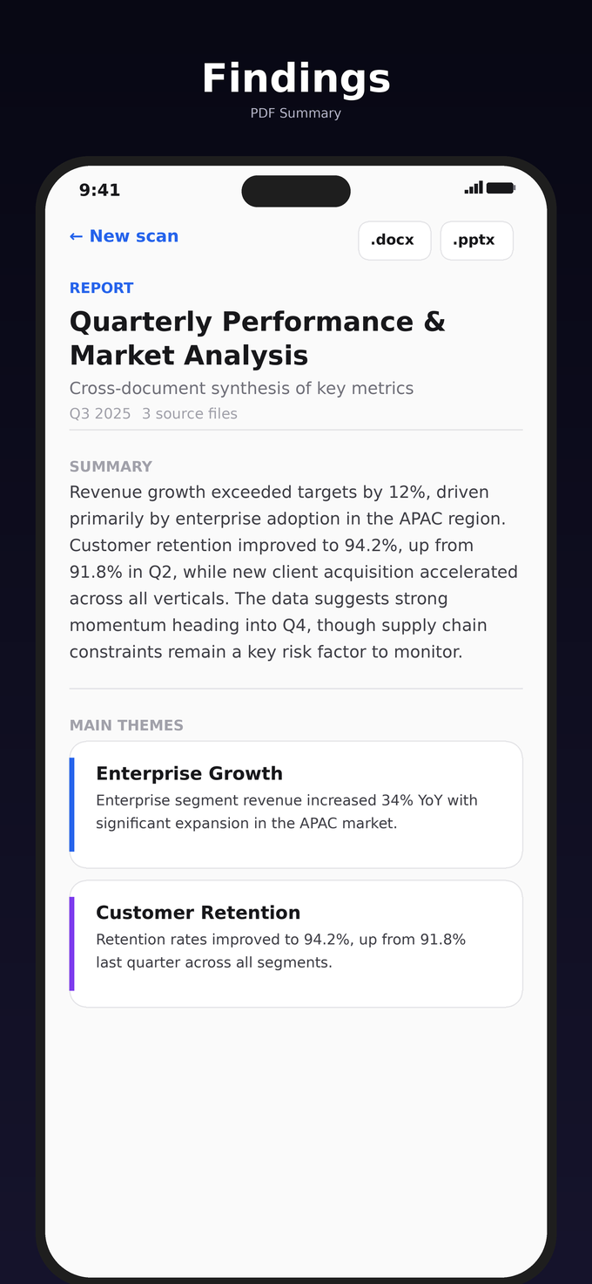Tap the 9:41 clock in status bar
592x1284 pixels.
tap(99, 190)
